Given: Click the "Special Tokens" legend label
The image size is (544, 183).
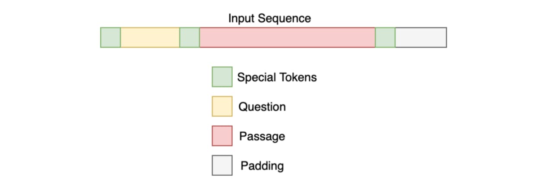Looking at the screenshot, I should pos(277,78).
